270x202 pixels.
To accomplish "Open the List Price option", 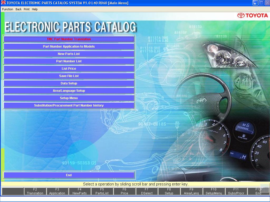I will [x=69, y=69].
